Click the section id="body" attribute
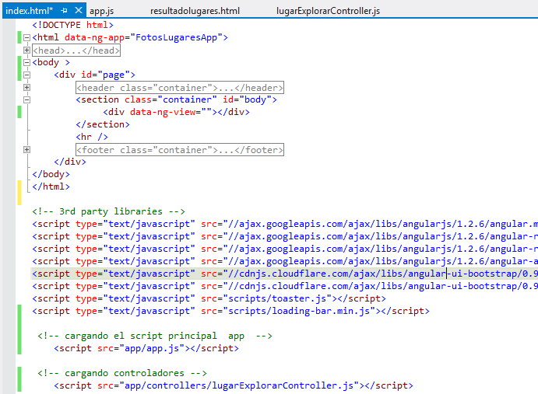This screenshot has width=538, height=394. point(247,99)
